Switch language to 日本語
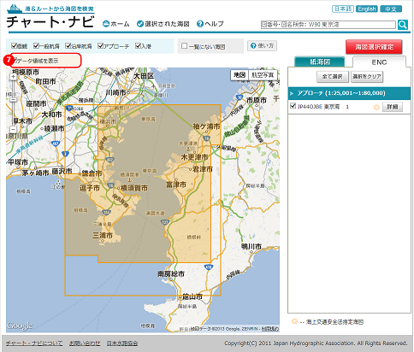Viewport: 414px width, 352px height. click(343, 9)
